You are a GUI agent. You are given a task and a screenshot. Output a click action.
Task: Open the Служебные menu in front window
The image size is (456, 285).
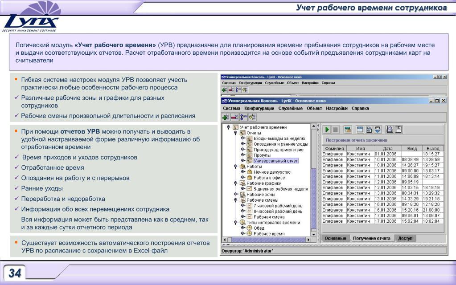tap(291, 108)
